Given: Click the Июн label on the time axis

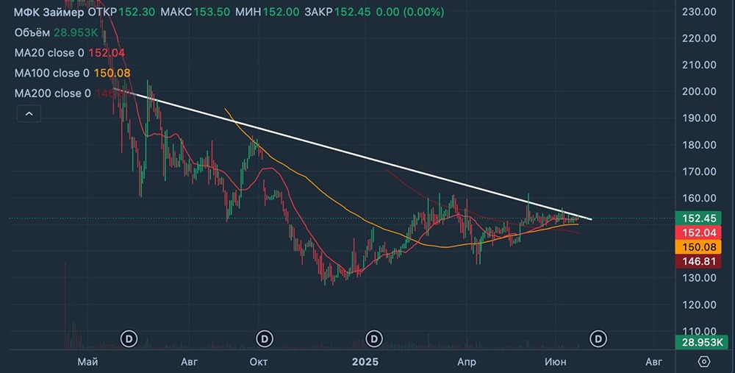Looking at the screenshot, I should point(556,362).
